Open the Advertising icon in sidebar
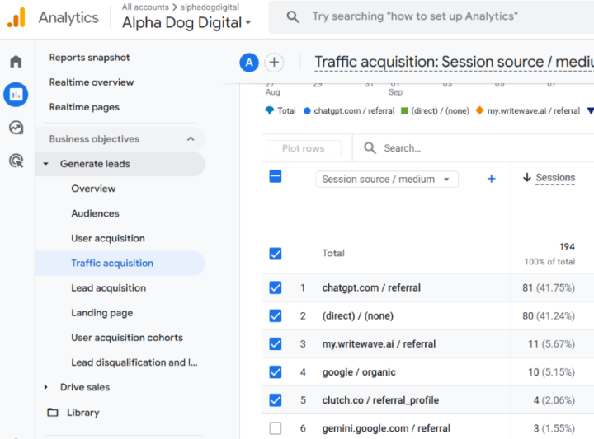This screenshot has width=594, height=439. (x=16, y=161)
